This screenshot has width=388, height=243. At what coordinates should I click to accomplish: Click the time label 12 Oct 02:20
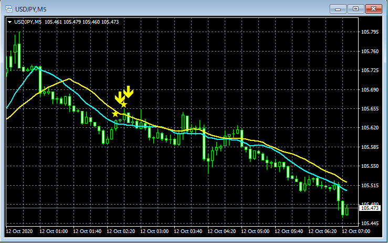(121, 231)
